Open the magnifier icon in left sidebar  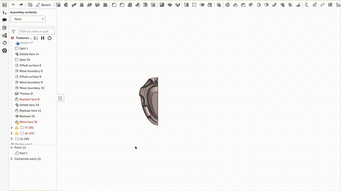4,51
